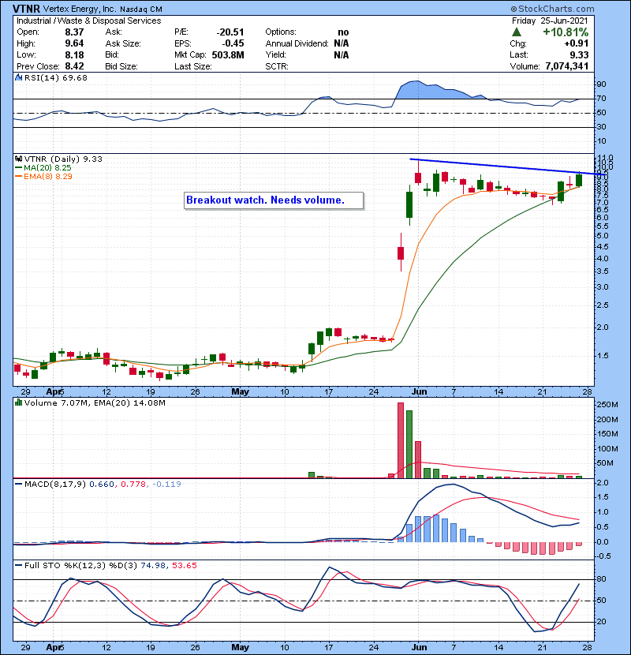631x655 pixels.
Task: Click the EMA(8) 8.29 legend text
Action: pos(47,177)
